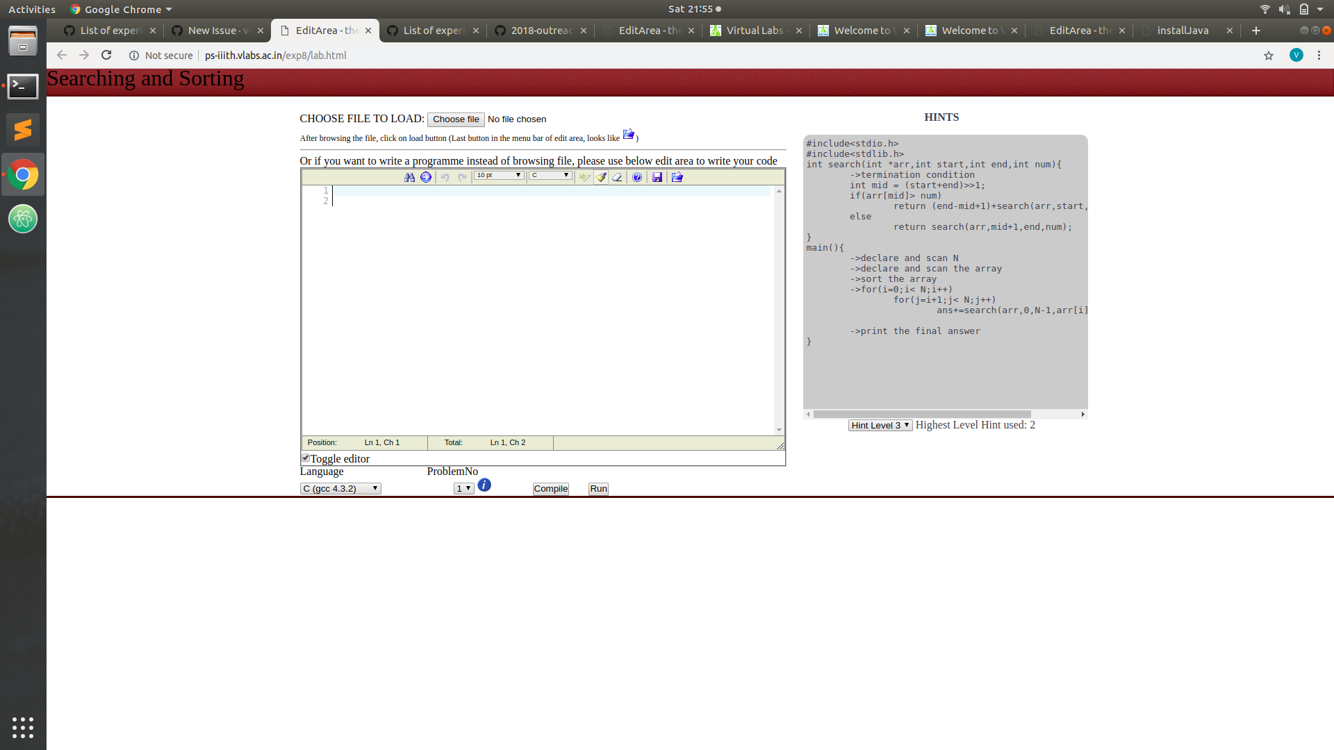Viewport: 1334px width, 750px height.
Task: Click the go-to-line arrow icon
Action: [426, 177]
